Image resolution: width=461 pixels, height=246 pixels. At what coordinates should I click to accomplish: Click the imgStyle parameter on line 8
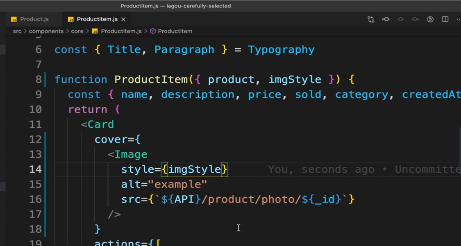295,79
